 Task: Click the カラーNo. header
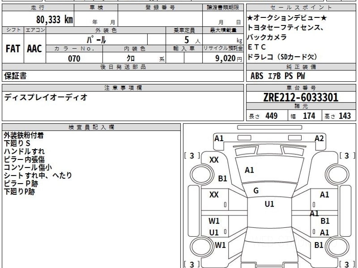(74, 49)
